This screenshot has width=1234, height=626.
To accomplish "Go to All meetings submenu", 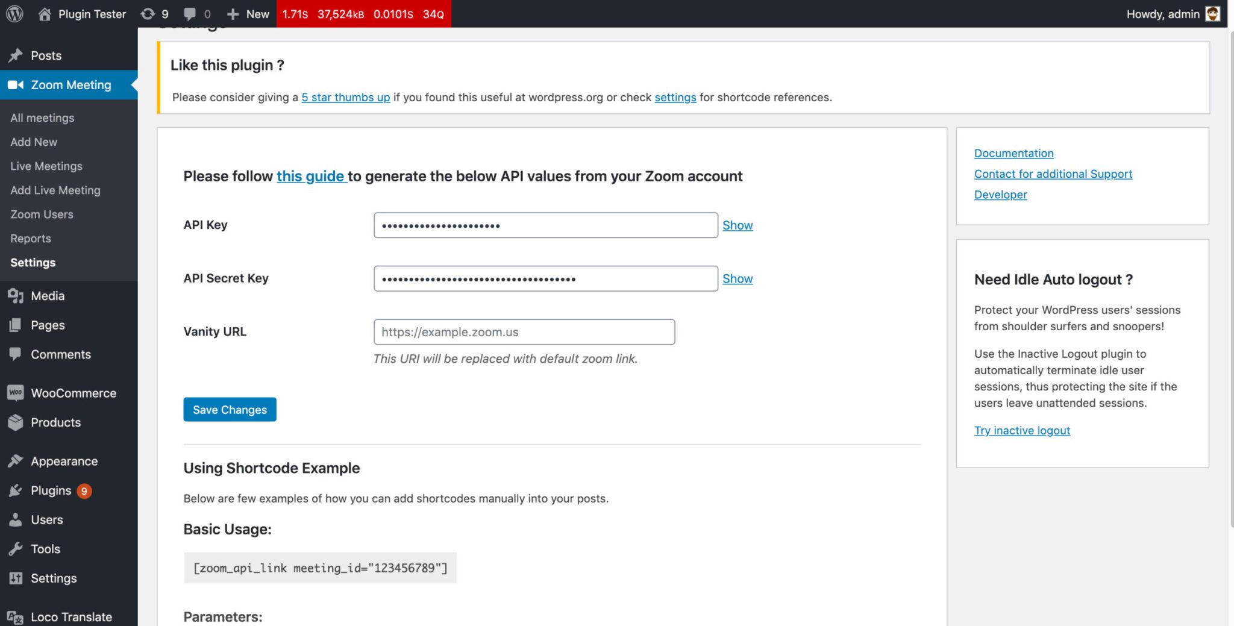I will [x=42, y=118].
